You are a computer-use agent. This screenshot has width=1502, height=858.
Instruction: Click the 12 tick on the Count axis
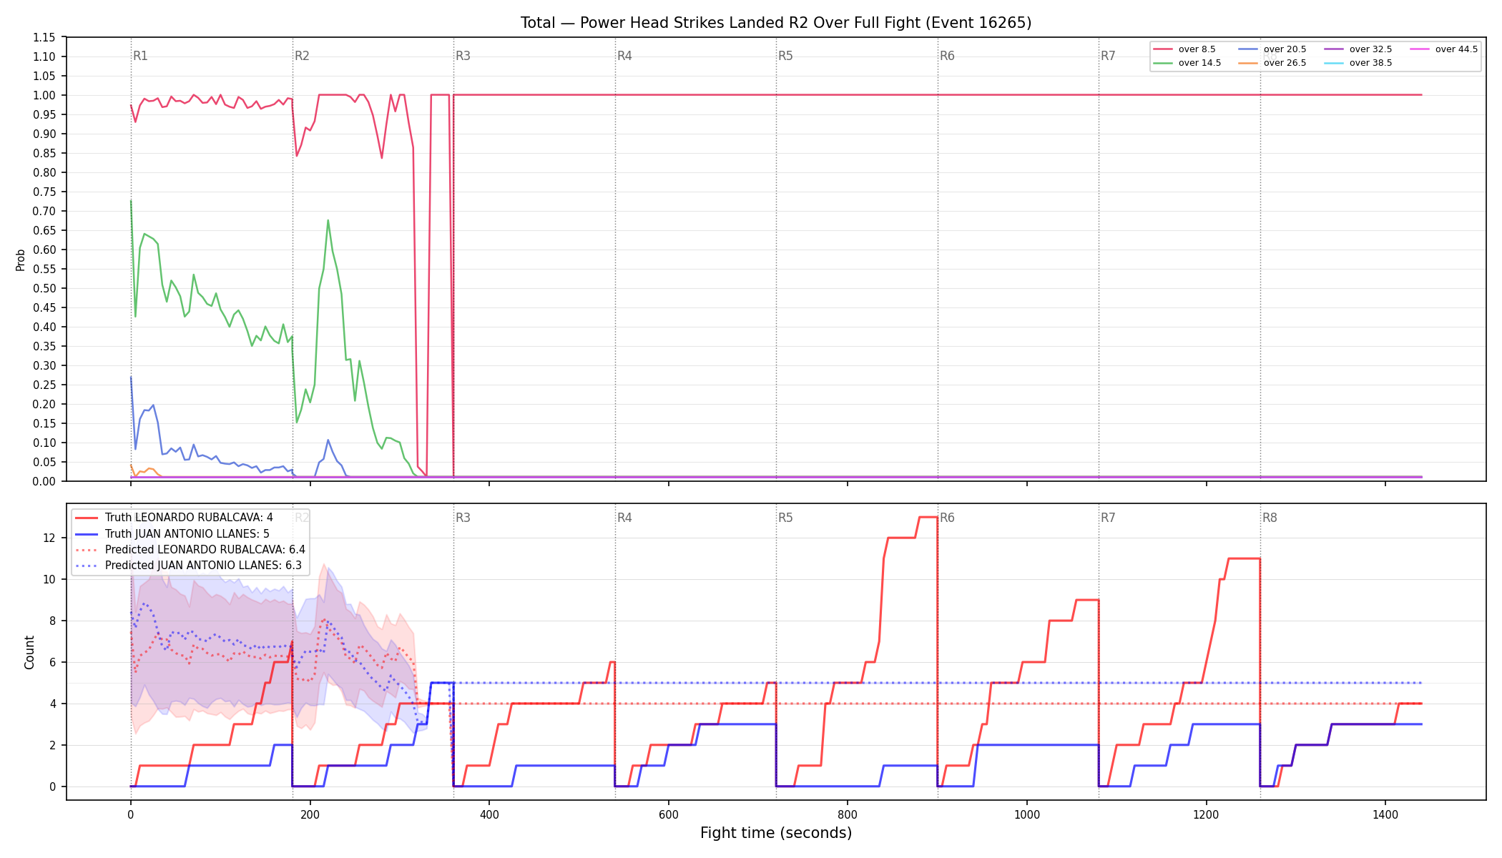coord(49,538)
